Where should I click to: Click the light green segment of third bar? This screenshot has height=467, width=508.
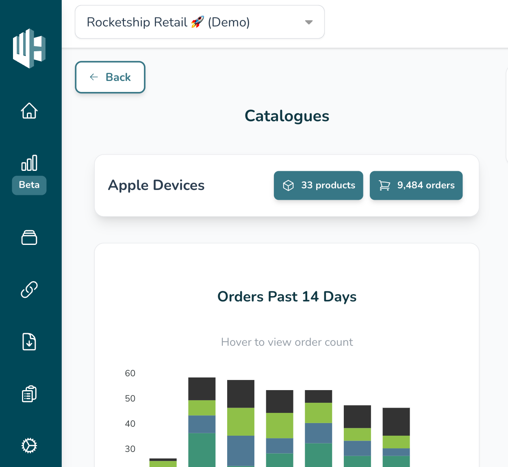tap(241, 421)
